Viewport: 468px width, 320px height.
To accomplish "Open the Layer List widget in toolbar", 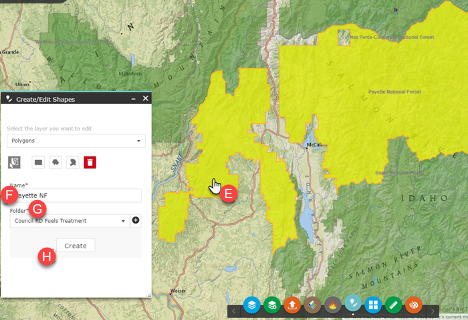I will 251,305.
